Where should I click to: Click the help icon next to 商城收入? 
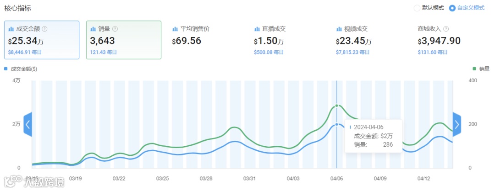click(446, 29)
